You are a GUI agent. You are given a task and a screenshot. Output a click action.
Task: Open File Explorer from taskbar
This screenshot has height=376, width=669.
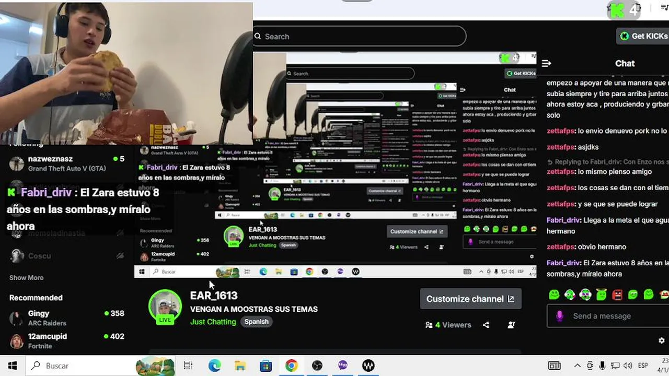pos(240,366)
